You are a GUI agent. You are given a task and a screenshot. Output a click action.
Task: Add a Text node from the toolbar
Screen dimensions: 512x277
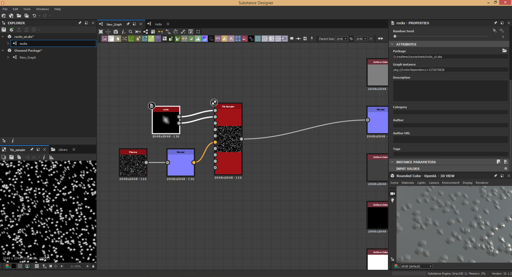[231, 39]
